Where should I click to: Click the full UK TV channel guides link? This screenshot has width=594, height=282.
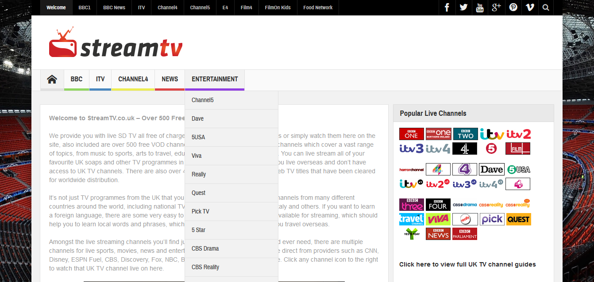pyautogui.click(x=467, y=264)
